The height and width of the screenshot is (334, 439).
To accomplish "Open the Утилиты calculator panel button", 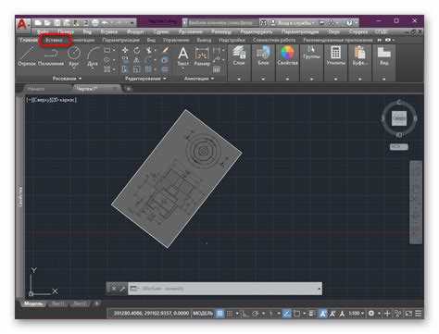I will 335,56.
